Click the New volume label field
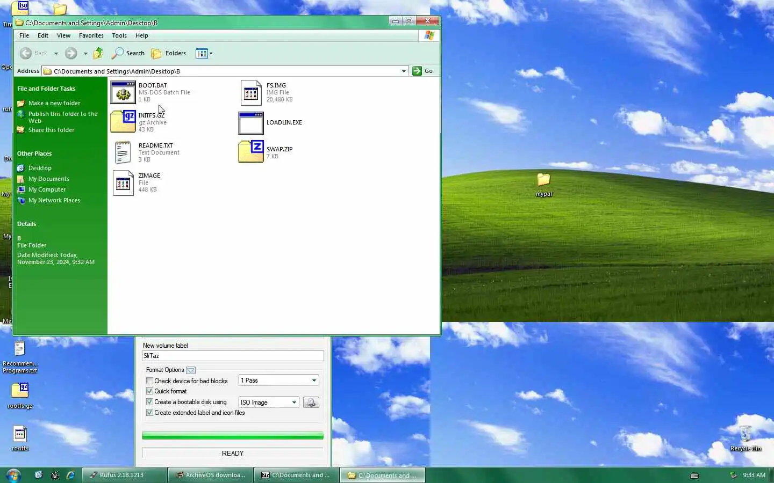Viewport: 774px width, 483px height. point(233,356)
